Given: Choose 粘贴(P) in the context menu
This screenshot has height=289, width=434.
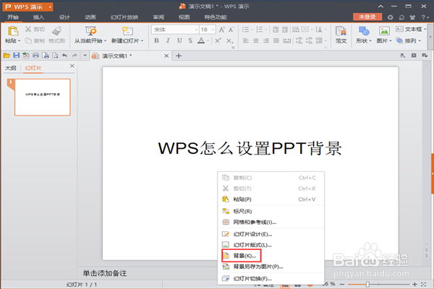Looking at the screenshot, I should [x=271, y=199].
